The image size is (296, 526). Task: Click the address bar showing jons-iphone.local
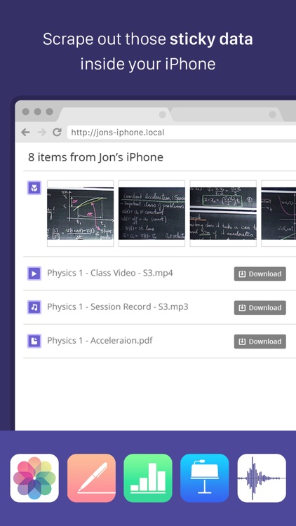pos(181,132)
